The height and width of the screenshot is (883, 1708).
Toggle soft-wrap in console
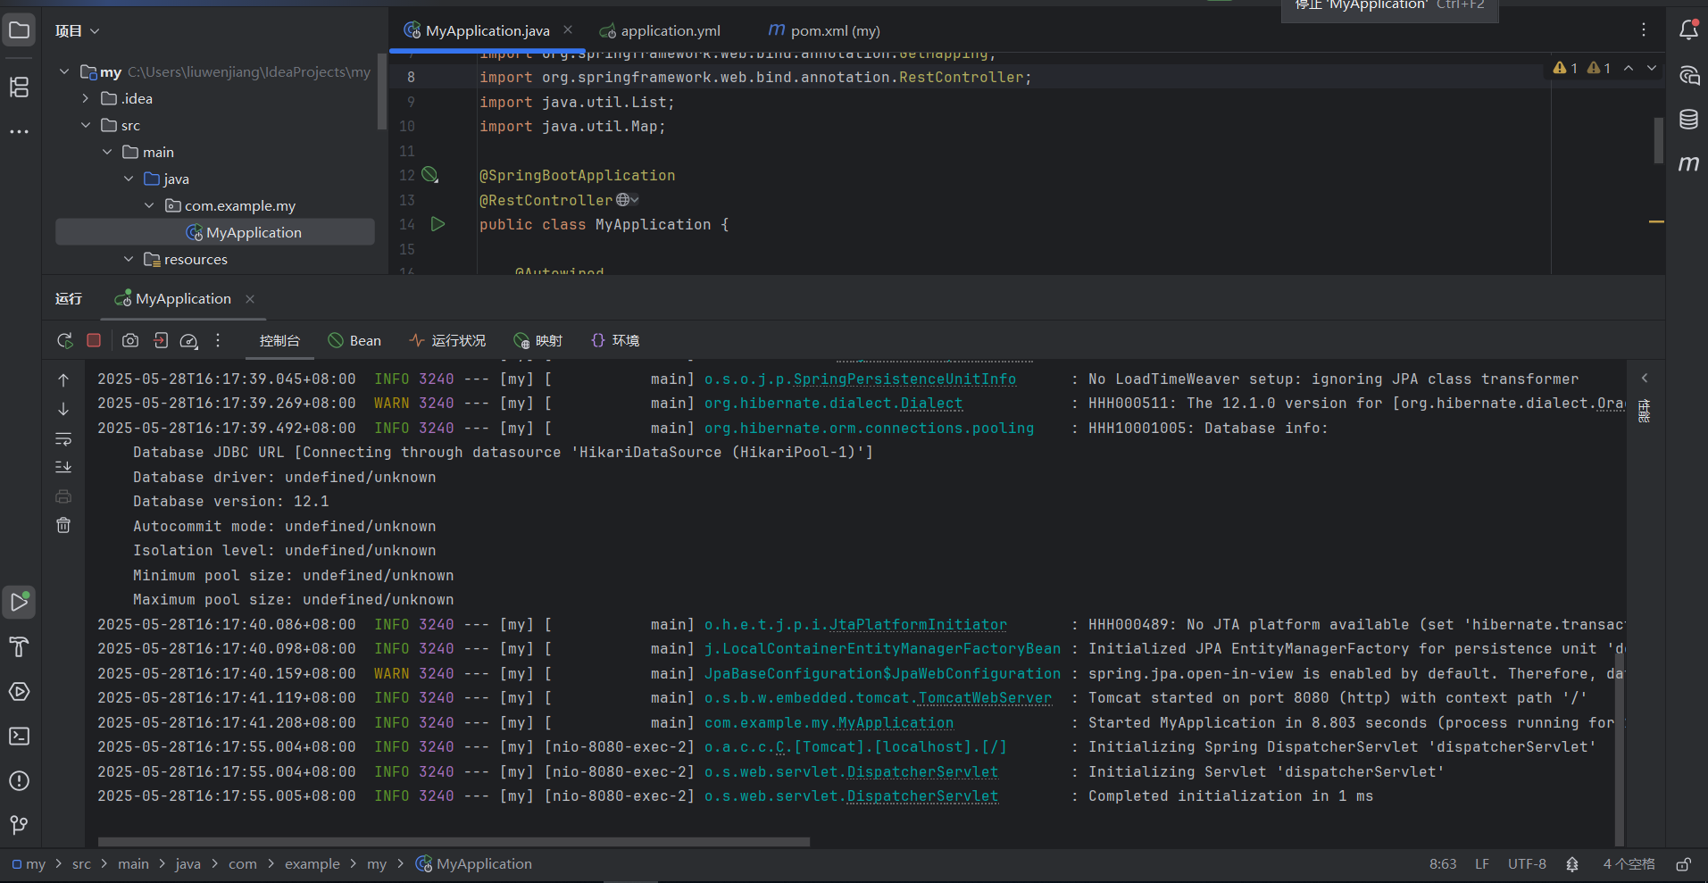point(63,438)
